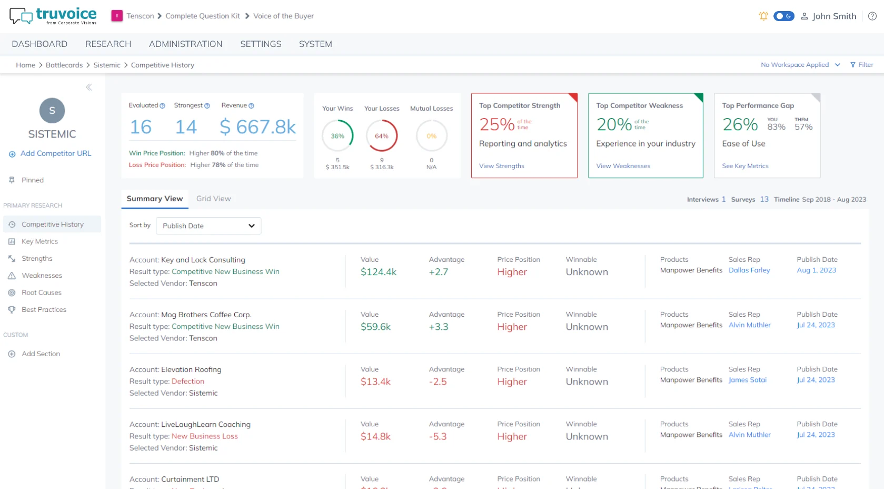This screenshot has width=884, height=489.
Task: Click the Evaluated info icon
Action: click(x=162, y=106)
